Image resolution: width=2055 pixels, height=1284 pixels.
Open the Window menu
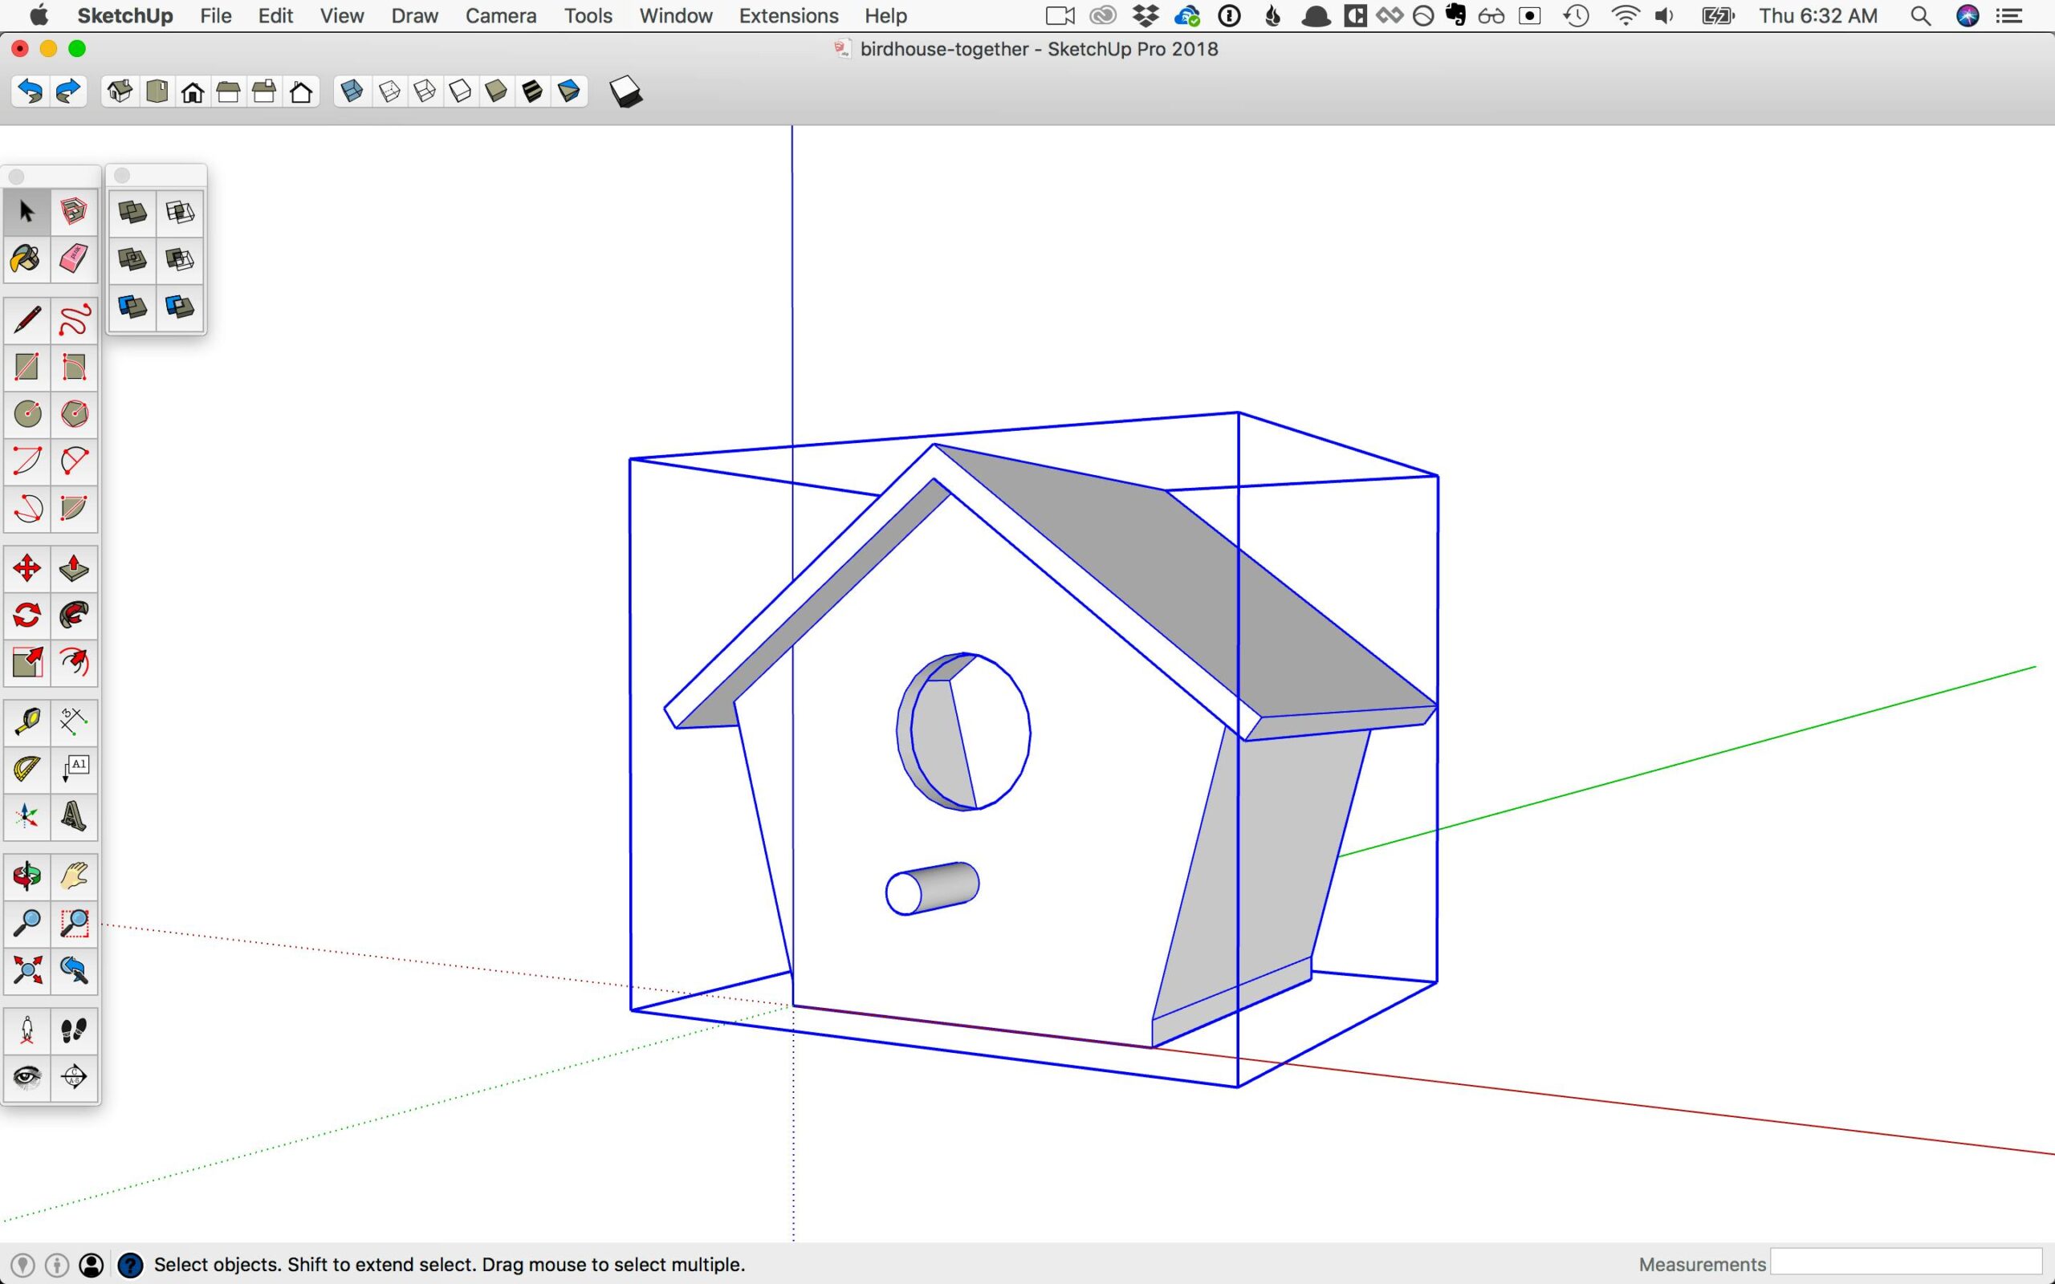point(676,15)
